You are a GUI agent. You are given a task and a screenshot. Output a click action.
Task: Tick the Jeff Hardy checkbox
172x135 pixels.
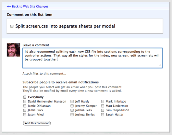72,102
